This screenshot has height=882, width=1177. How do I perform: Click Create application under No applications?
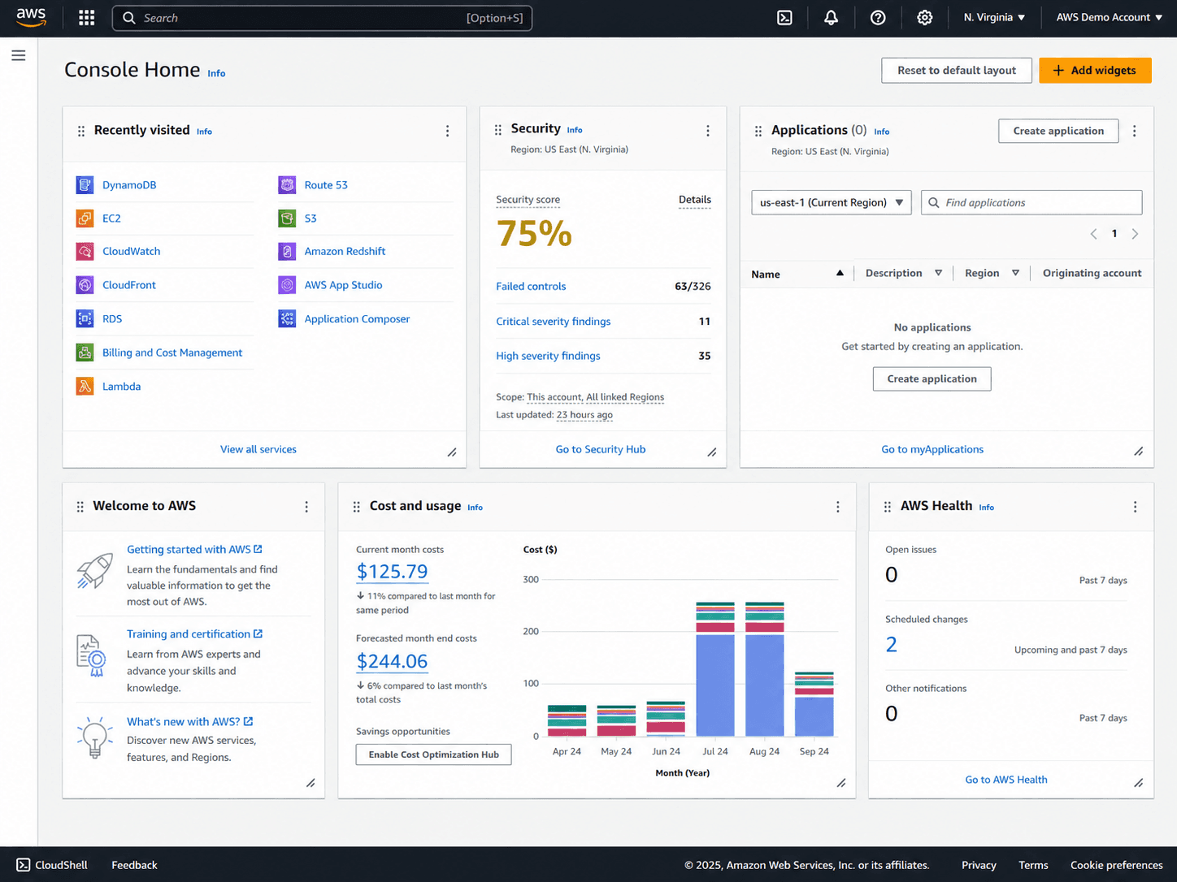(x=932, y=378)
